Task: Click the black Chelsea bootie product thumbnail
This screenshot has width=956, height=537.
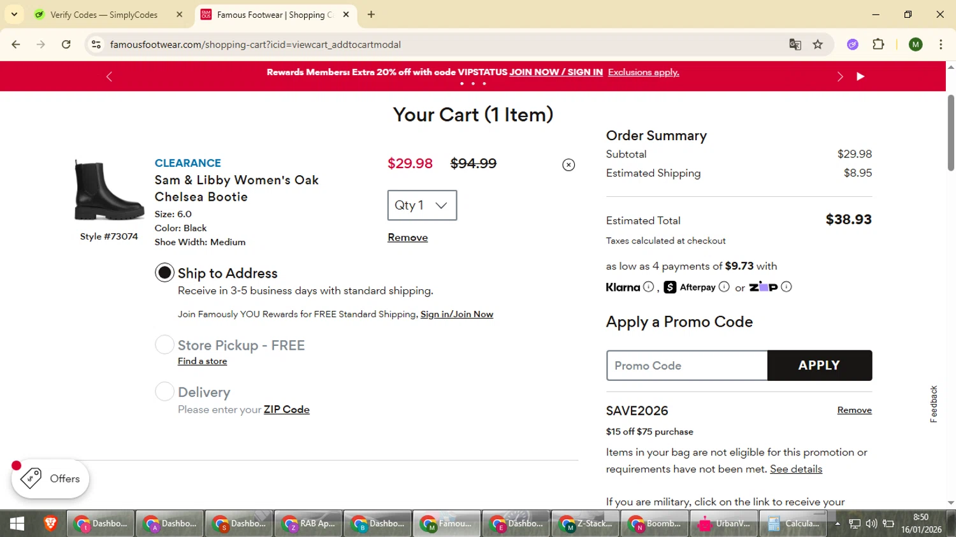Action: click(x=109, y=190)
